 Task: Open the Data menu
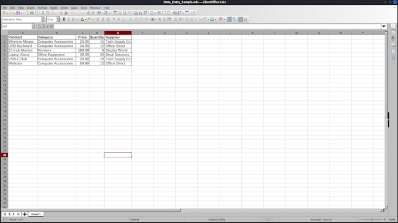(74, 8)
